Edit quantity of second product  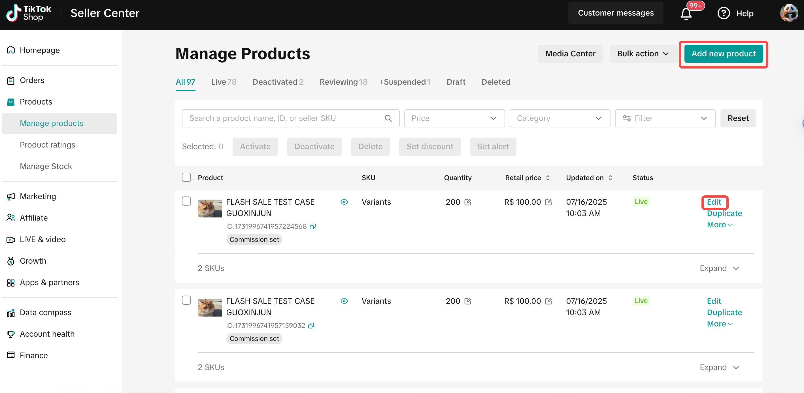tap(467, 301)
